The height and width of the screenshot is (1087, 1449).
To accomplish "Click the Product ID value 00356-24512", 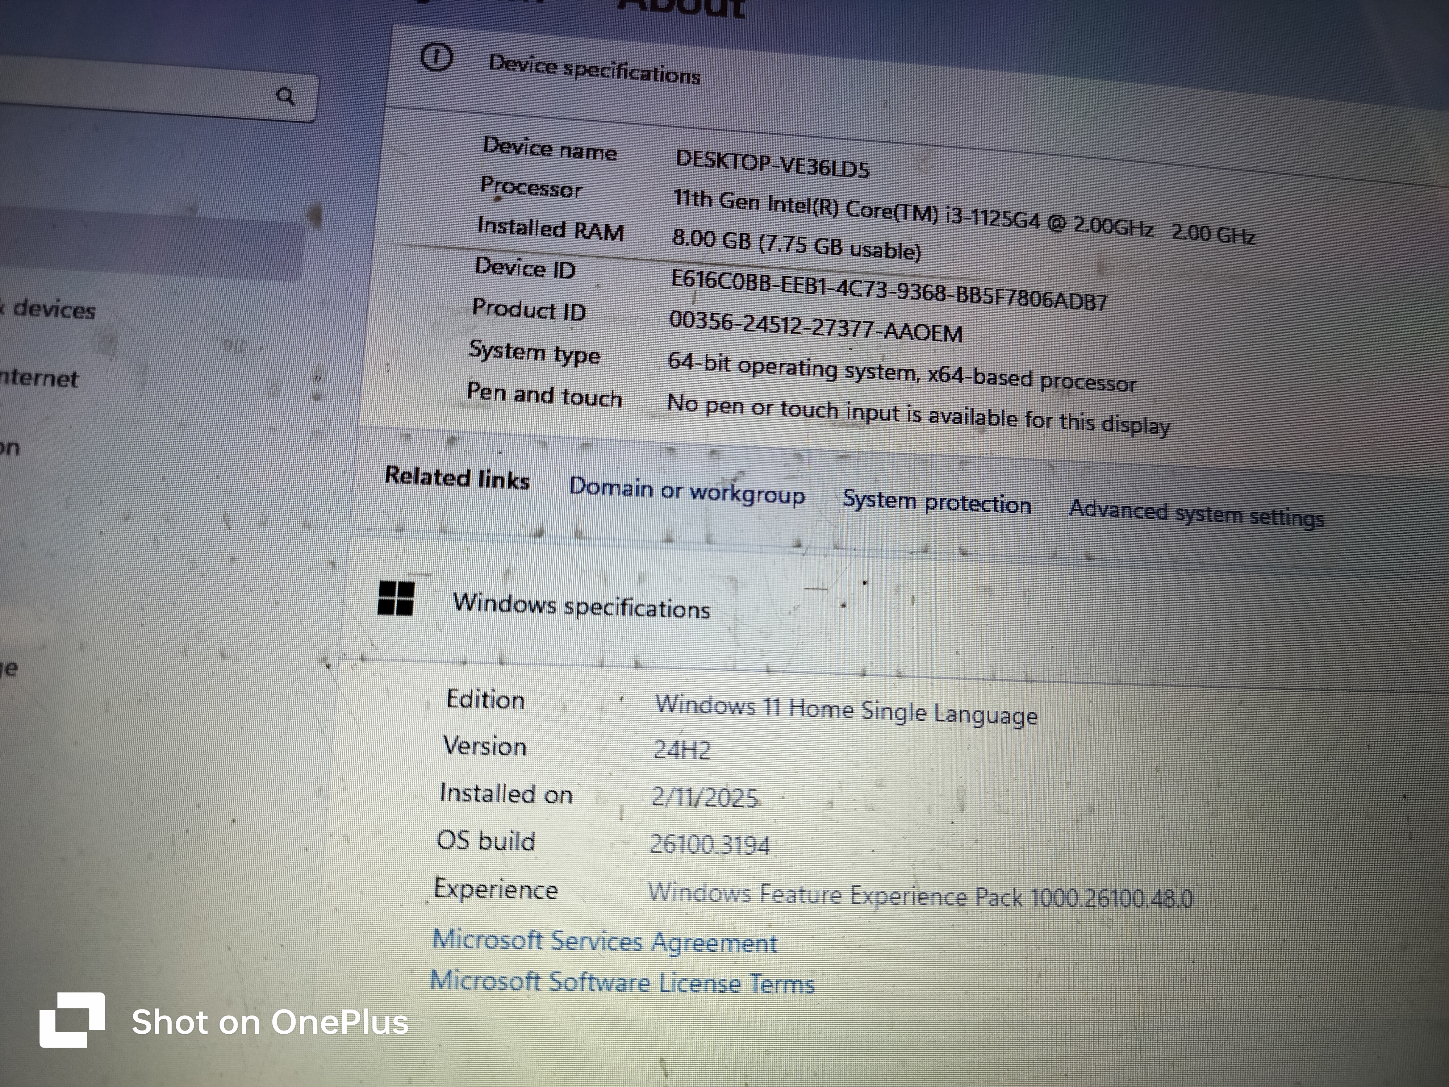I will pyautogui.click(x=815, y=327).
